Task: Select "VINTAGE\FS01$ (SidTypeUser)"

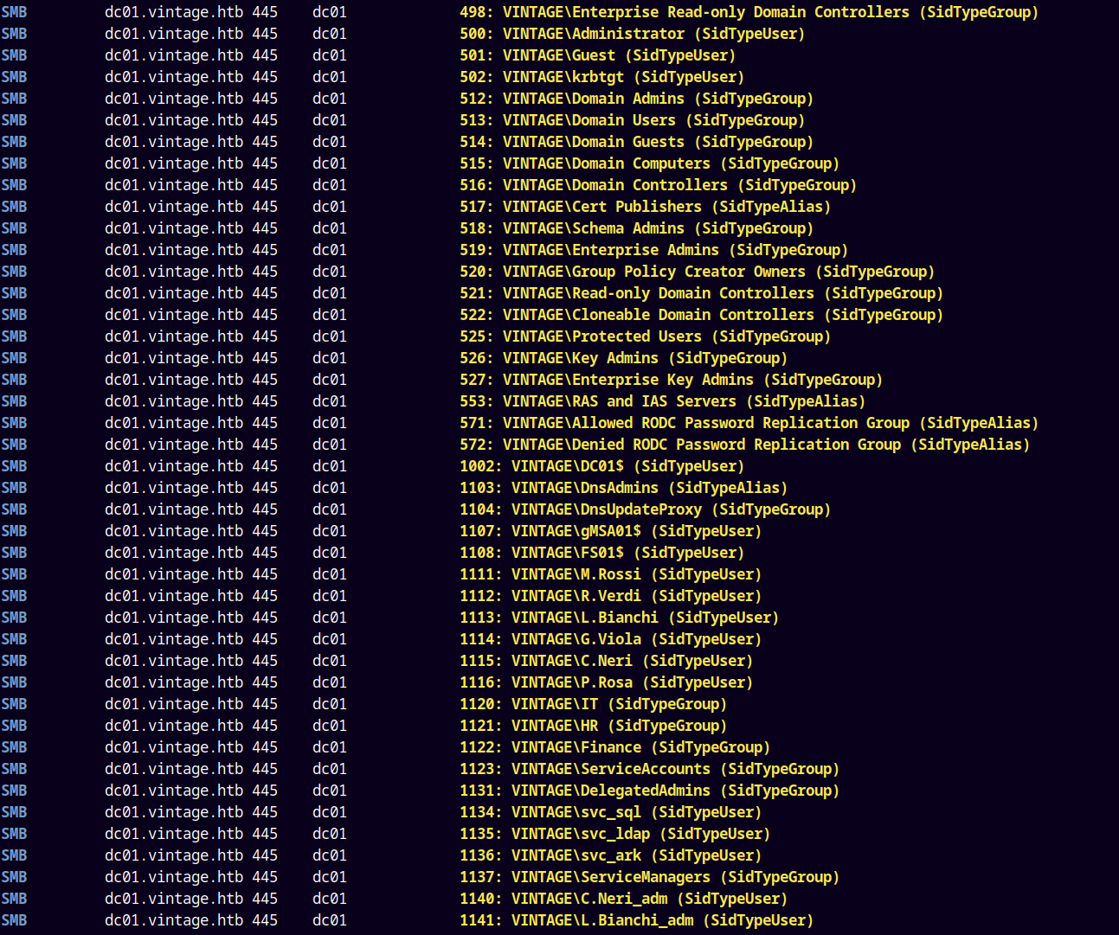Action: [x=628, y=553]
